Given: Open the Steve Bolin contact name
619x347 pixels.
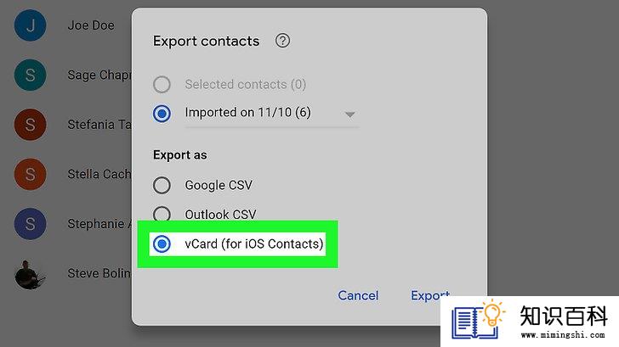Looking at the screenshot, I should [x=99, y=273].
